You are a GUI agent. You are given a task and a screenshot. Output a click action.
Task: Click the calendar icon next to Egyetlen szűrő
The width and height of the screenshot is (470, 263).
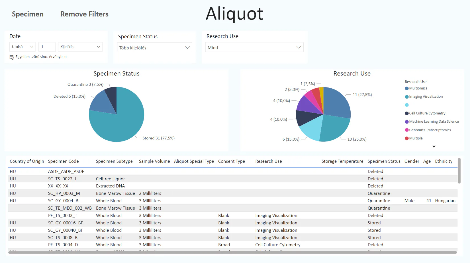click(x=12, y=57)
